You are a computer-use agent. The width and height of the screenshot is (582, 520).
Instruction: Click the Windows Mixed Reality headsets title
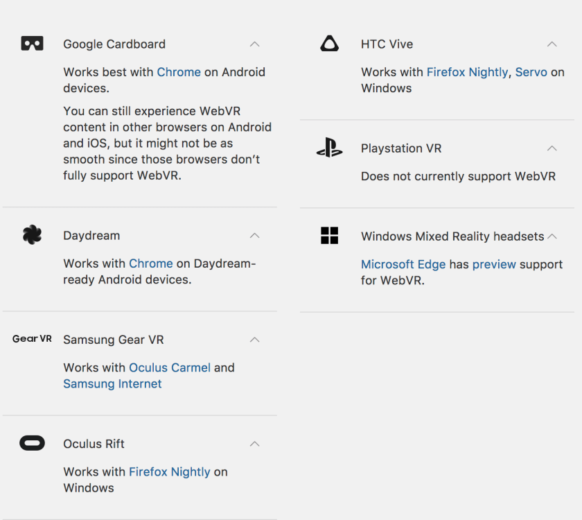[452, 236]
